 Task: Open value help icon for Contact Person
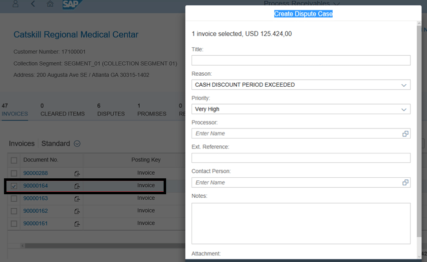coord(405,183)
